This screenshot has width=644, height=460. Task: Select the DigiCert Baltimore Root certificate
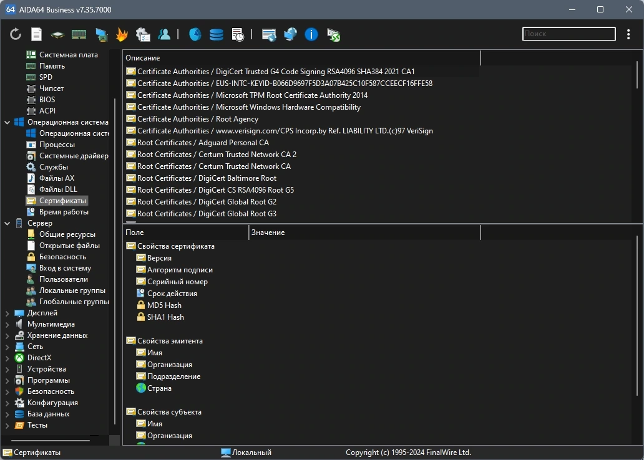pyautogui.click(x=302, y=178)
